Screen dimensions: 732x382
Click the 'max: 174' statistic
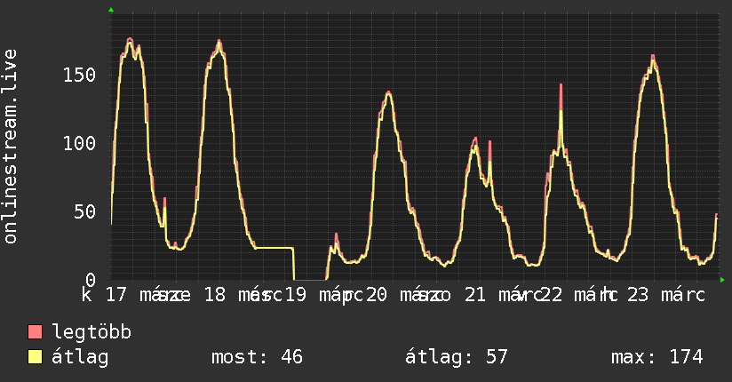click(657, 357)
